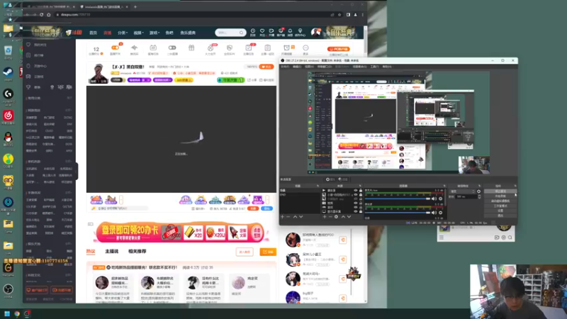The height and width of the screenshot is (319, 567).
Task: Switch to 热议 tab below banner
Action: [91, 252]
